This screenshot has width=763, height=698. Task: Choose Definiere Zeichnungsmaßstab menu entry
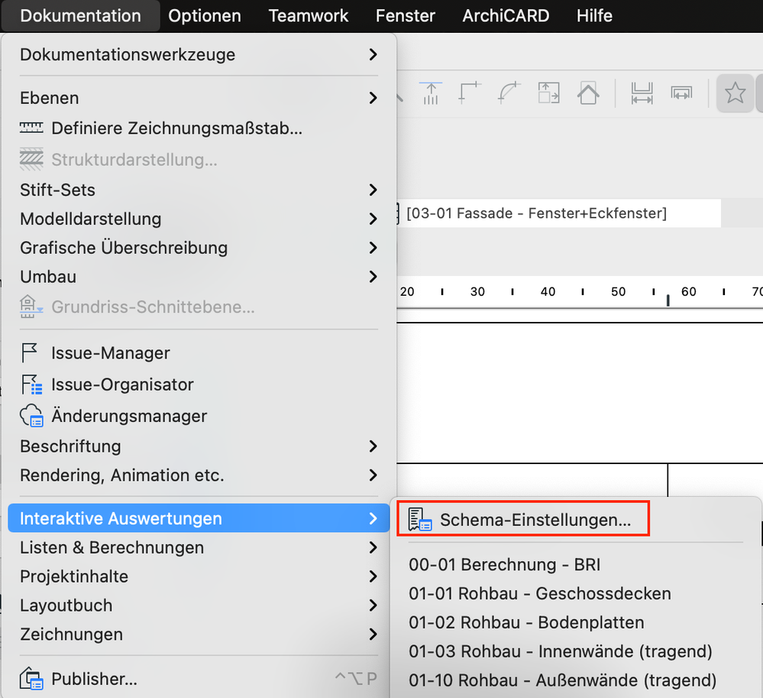point(176,128)
